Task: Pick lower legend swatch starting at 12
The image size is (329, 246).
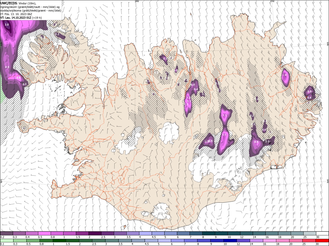Action: coord(243,241)
